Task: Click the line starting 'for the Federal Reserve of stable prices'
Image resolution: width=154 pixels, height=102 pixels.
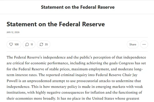Action: point(76,69)
